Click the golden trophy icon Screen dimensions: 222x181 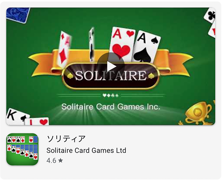pyautogui.click(x=198, y=113)
